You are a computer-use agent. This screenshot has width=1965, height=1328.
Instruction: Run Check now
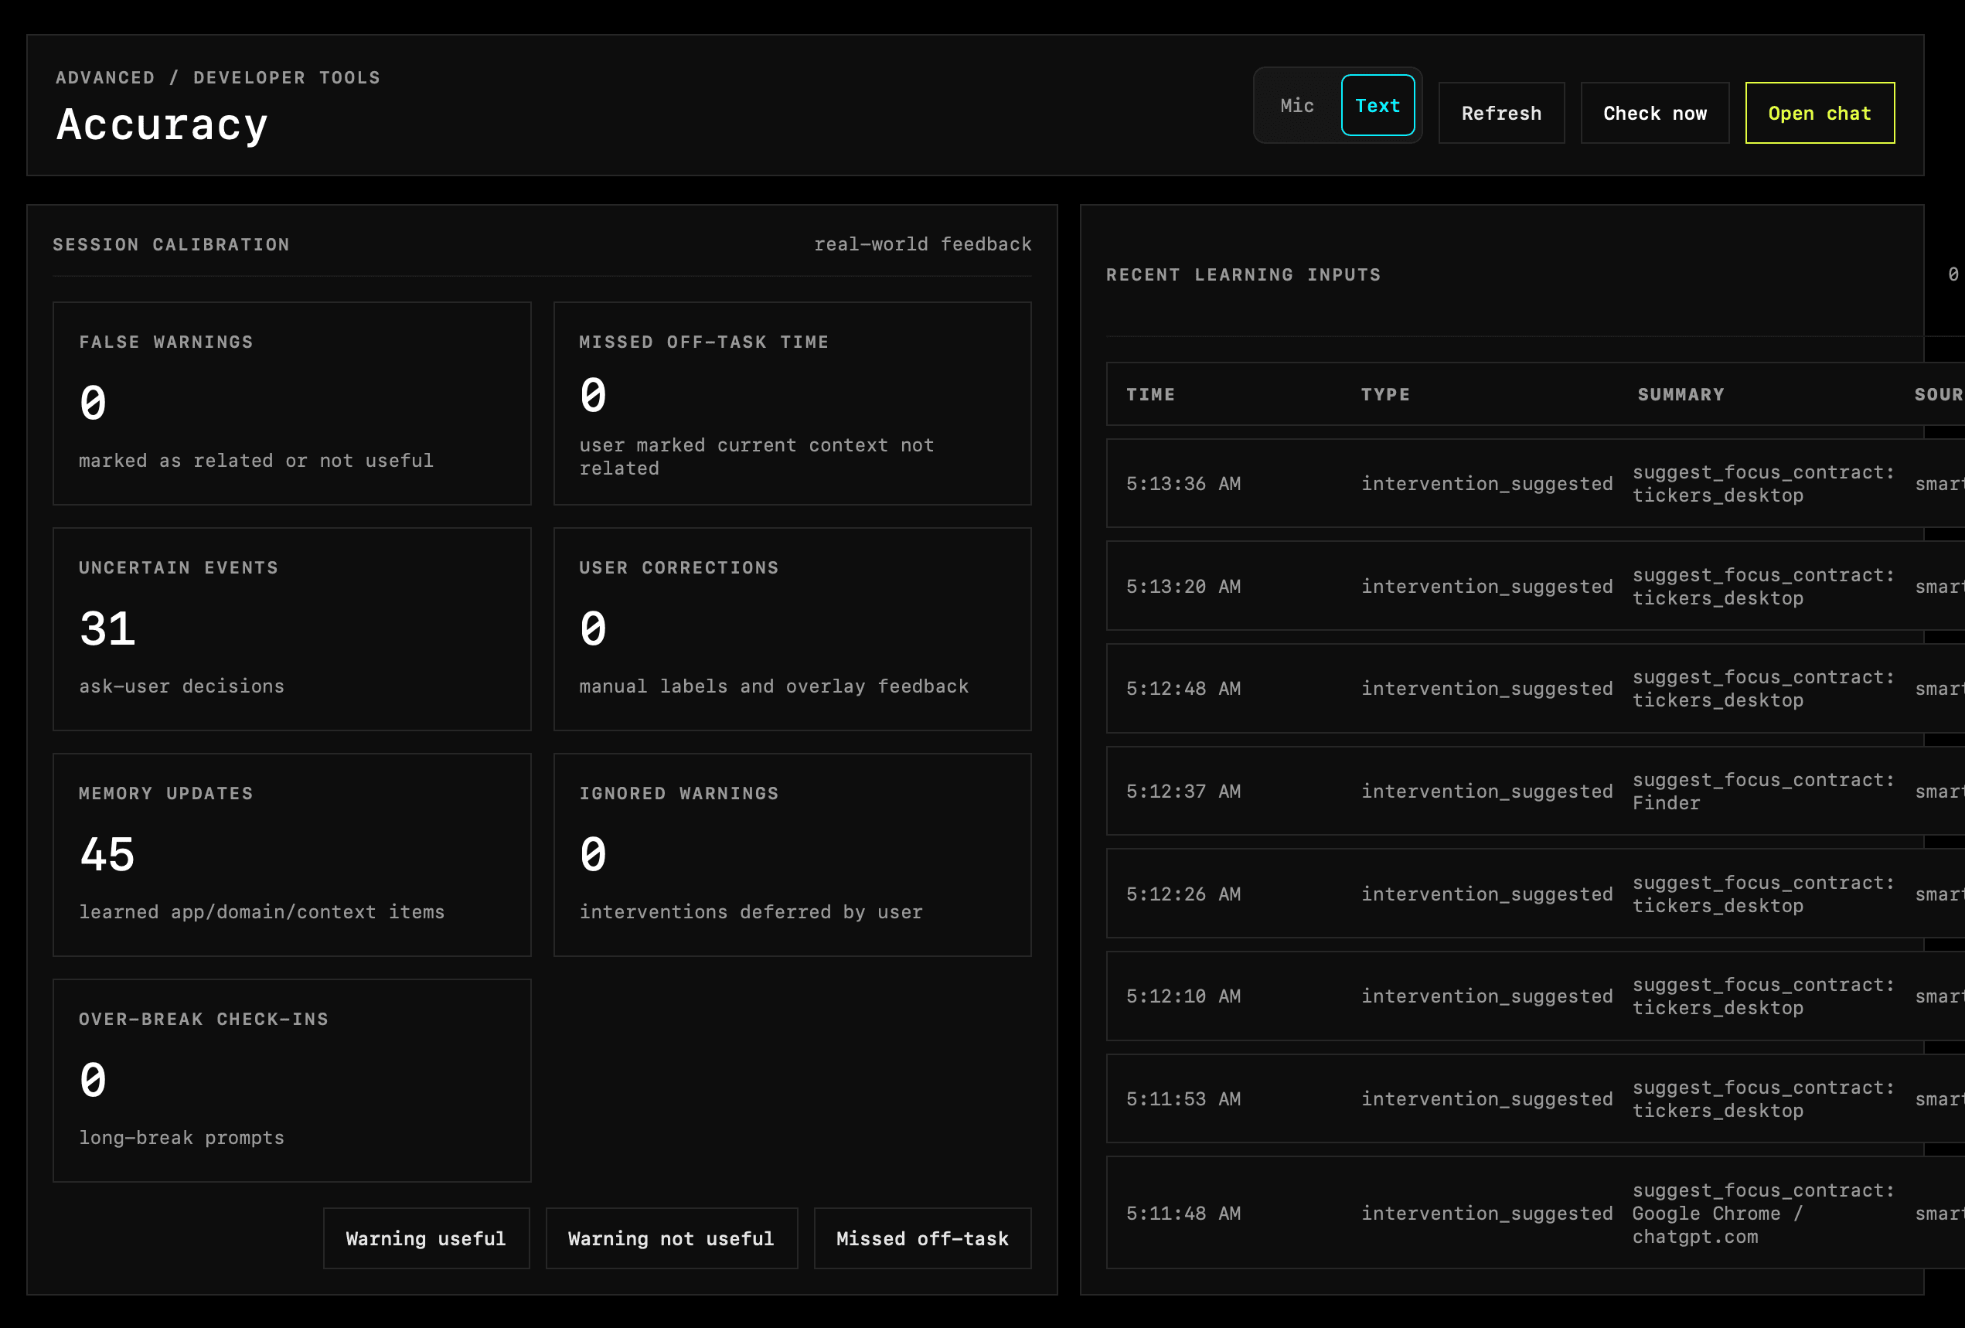click(x=1655, y=114)
